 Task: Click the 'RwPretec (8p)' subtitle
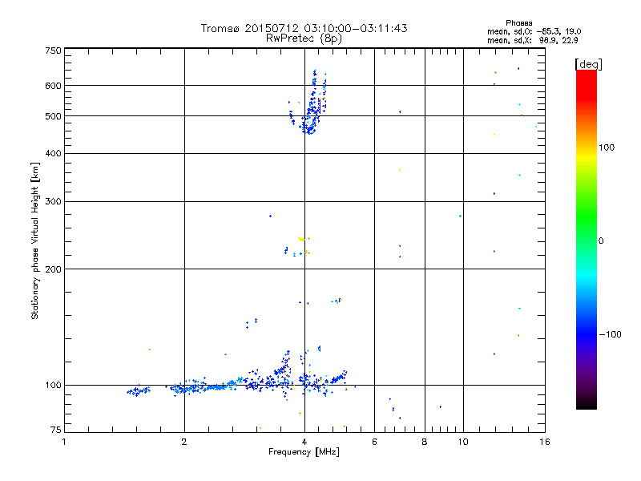click(x=304, y=38)
